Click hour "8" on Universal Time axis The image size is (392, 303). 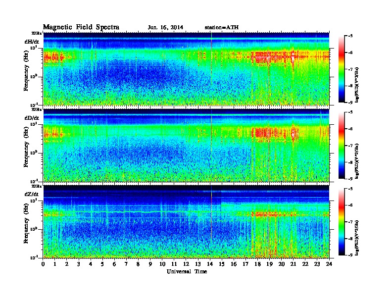pyautogui.click(x=138, y=264)
